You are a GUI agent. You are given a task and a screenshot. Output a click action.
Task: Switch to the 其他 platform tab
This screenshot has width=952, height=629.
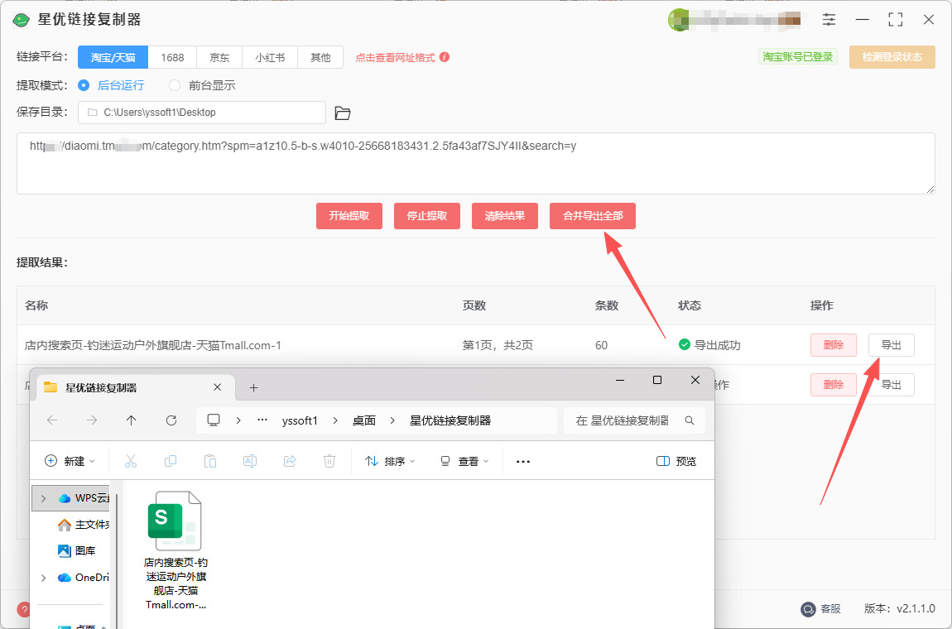(x=320, y=57)
